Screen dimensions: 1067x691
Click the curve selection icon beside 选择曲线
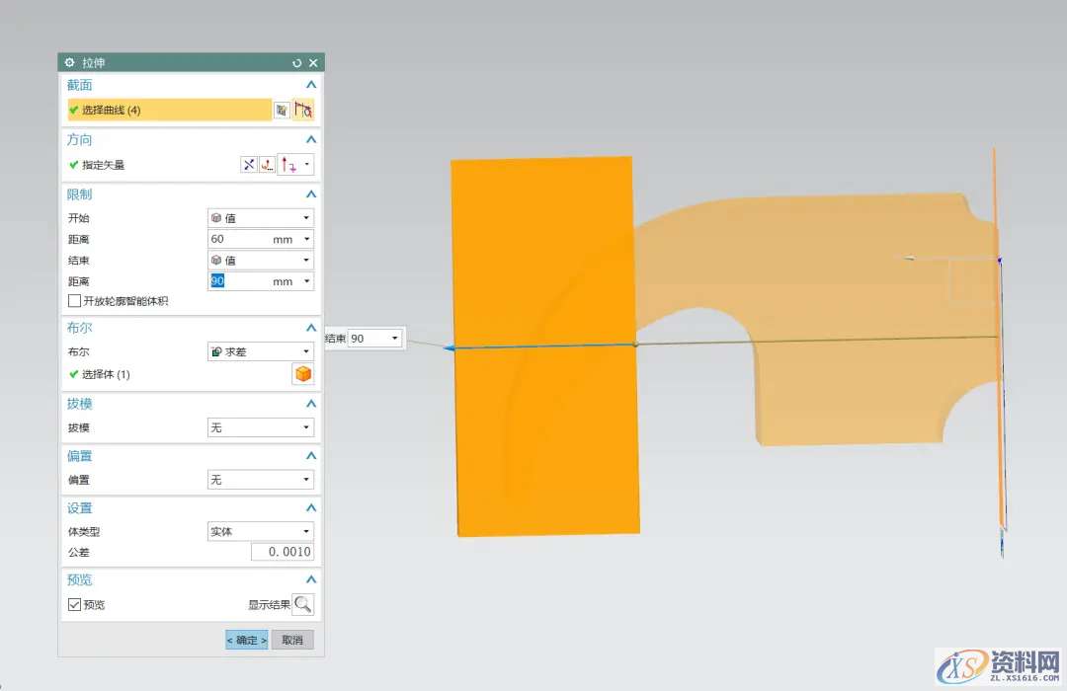[303, 111]
